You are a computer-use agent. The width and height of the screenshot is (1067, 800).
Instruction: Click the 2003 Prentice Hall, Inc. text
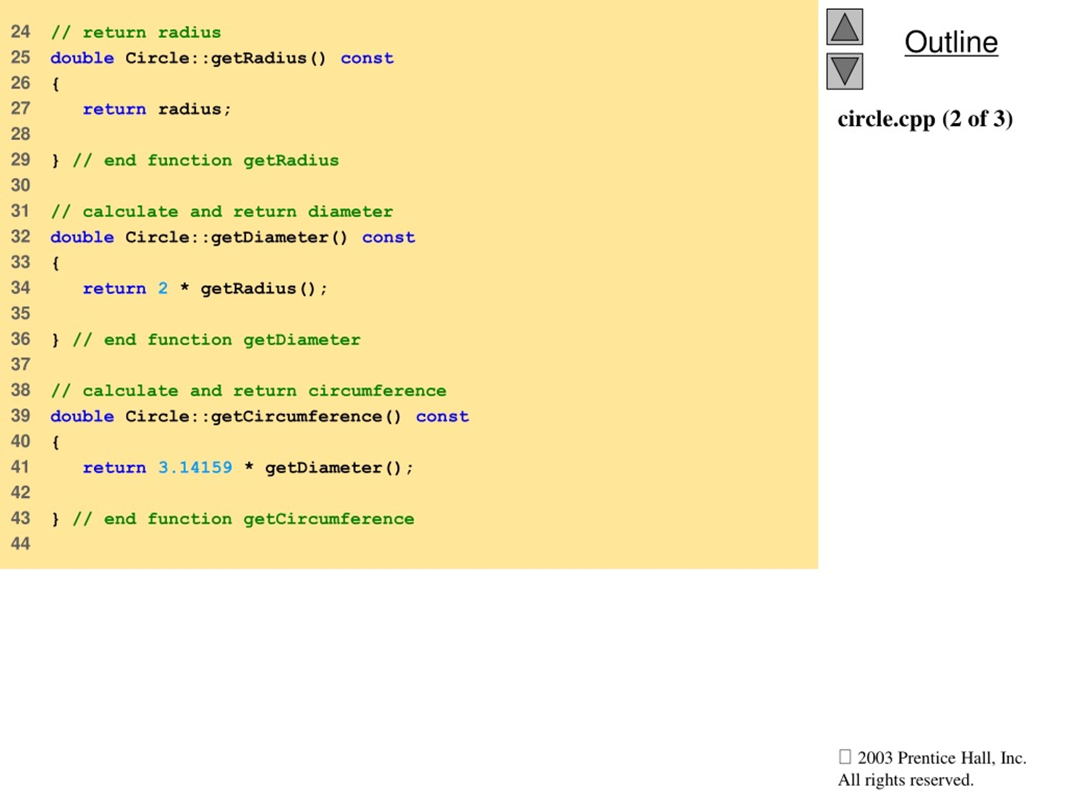(x=941, y=758)
